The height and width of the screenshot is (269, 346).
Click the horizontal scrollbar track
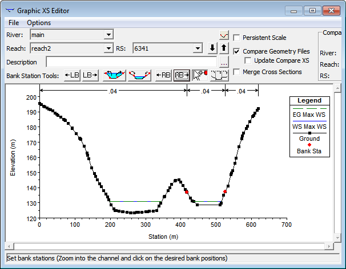coord(169,246)
